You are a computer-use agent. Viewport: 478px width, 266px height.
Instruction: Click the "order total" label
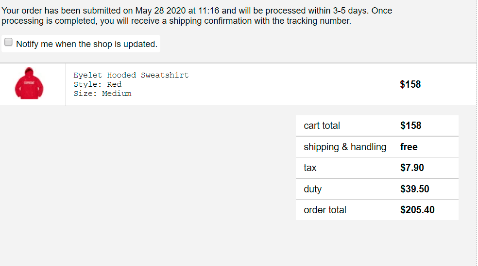click(x=325, y=210)
